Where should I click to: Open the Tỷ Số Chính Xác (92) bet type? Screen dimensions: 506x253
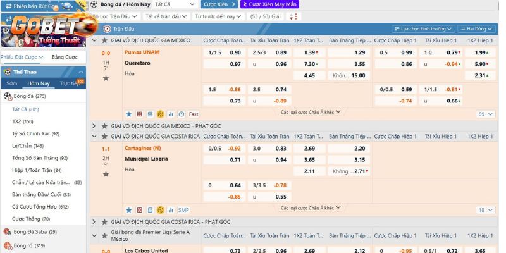coord(35,133)
